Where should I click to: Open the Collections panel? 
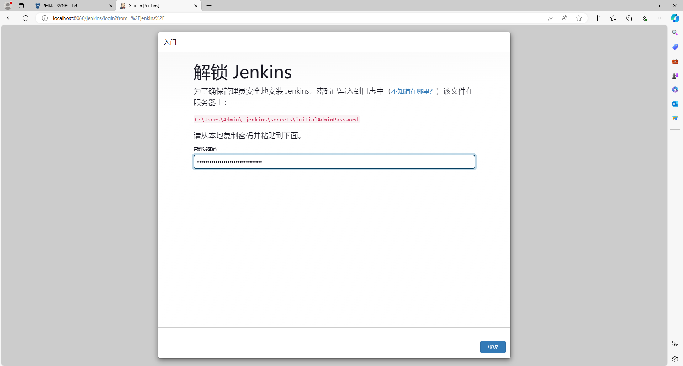[629, 18]
